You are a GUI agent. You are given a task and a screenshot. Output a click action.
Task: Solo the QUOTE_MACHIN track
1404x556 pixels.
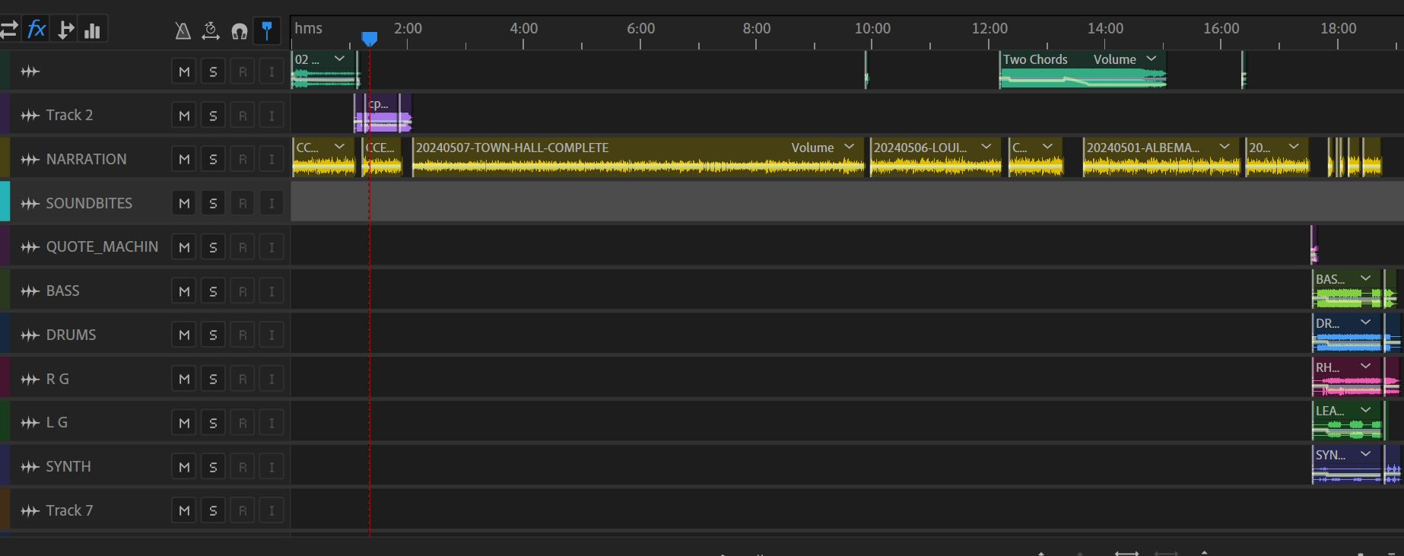[213, 247]
